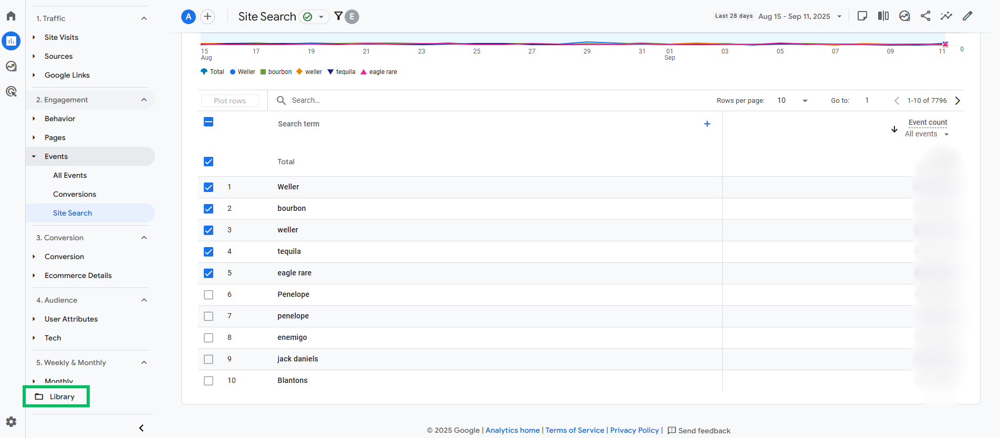Collapse the '5. Weekly & Monthly' section
Screen dimensions: 1000x438
[144, 362]
